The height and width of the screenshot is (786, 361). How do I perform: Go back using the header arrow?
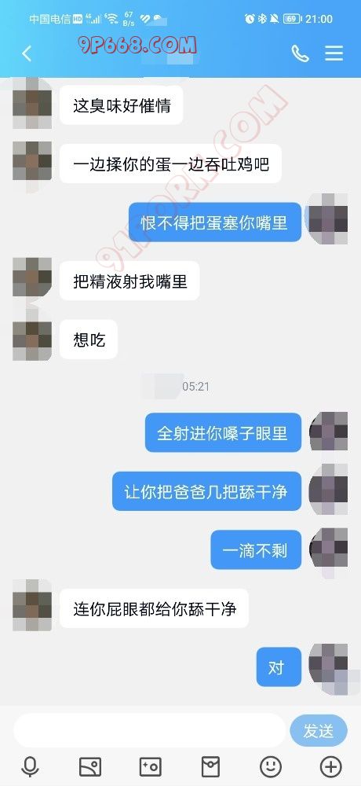27,53
